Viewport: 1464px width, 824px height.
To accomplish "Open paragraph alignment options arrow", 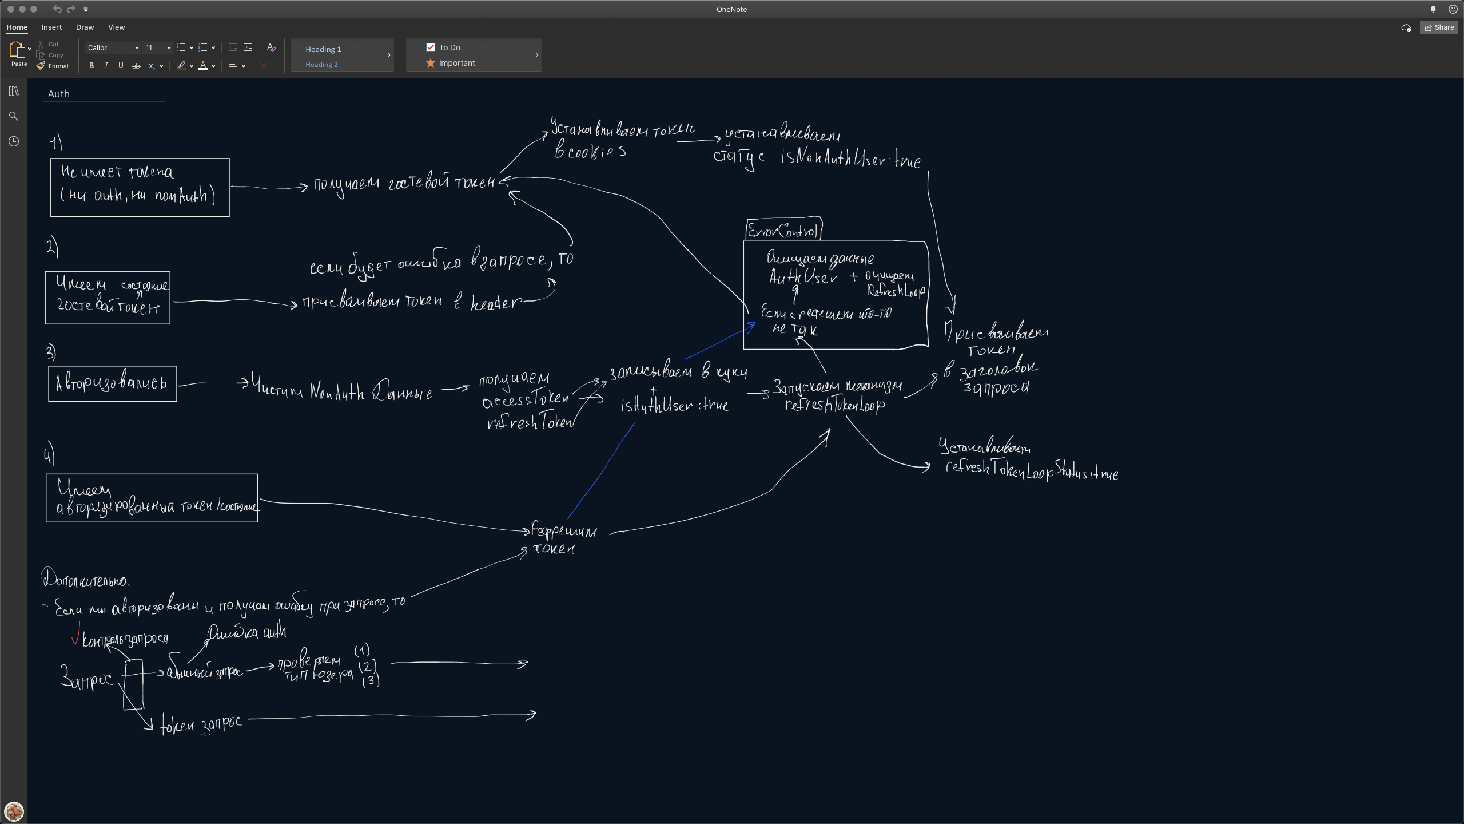I will click(x=244, y=66).
